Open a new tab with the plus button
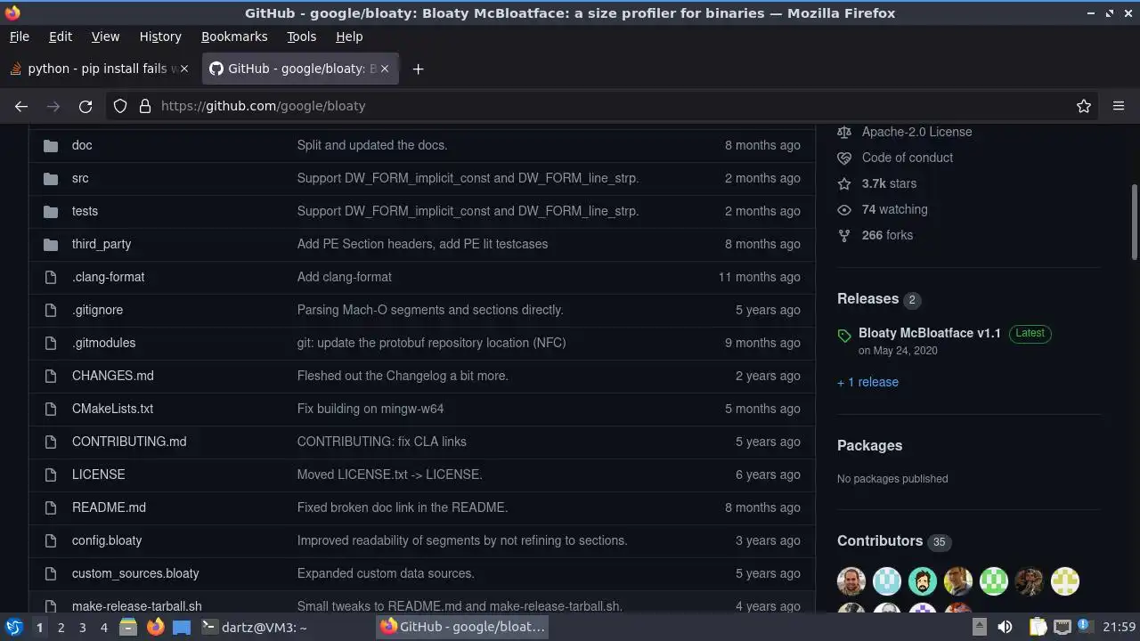The height and width of the screenshot is (641, 1140). (x=418, y=69)
